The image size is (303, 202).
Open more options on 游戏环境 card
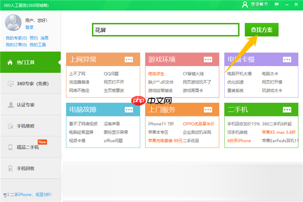(208, 60)
